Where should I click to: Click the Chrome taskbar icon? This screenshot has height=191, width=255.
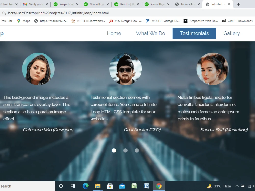coord(159,186)
